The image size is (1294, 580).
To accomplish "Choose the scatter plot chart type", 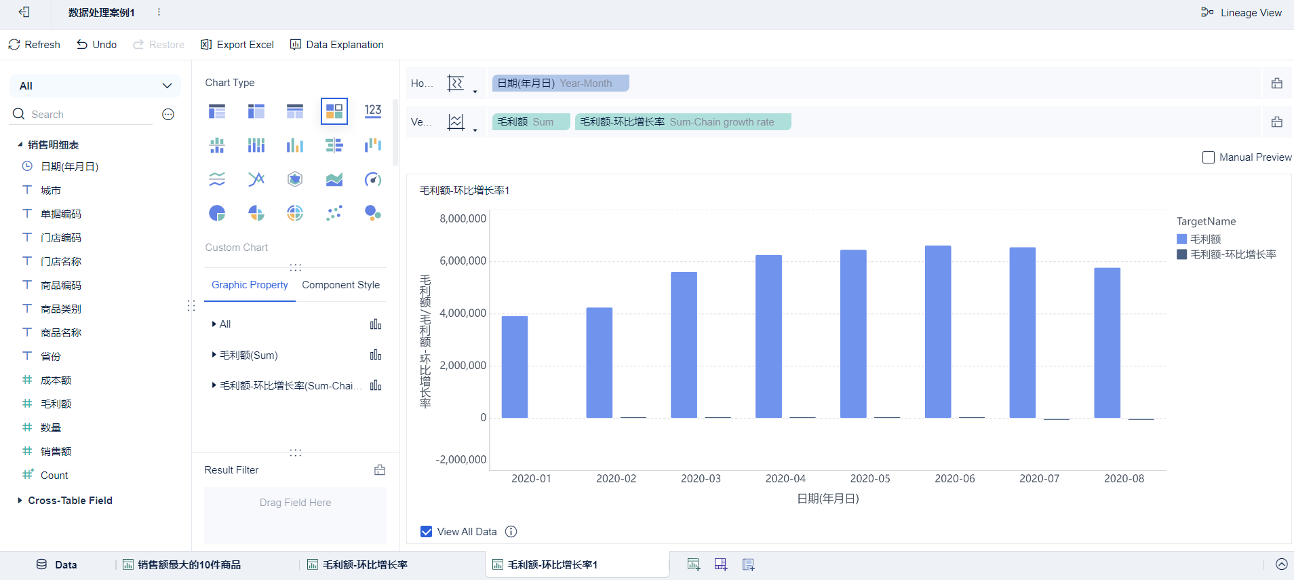I will tap(334, 214).
